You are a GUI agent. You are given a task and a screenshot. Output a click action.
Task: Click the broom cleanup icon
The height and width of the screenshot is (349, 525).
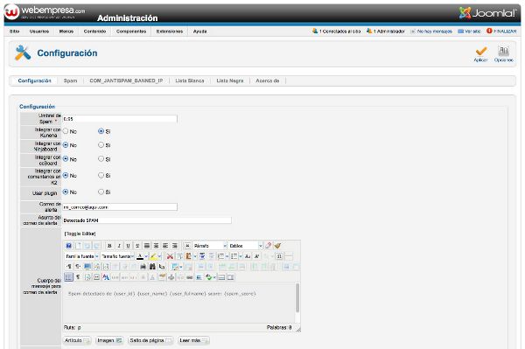[x=277, y=246]
